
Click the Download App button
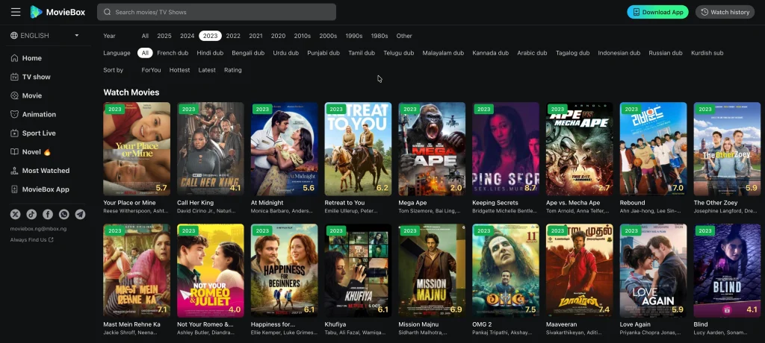[x=657, y=12]
